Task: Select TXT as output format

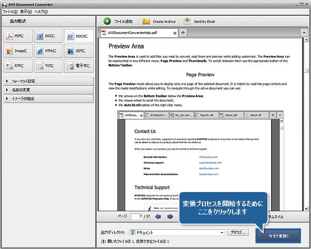Action: (48, 66)
